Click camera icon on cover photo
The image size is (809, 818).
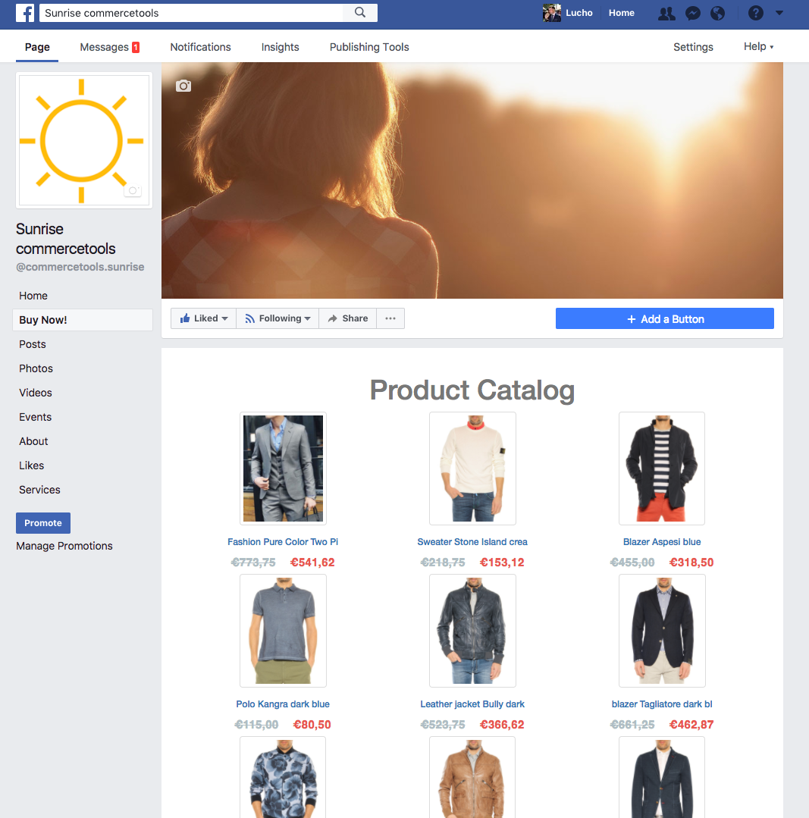(183, 86)
